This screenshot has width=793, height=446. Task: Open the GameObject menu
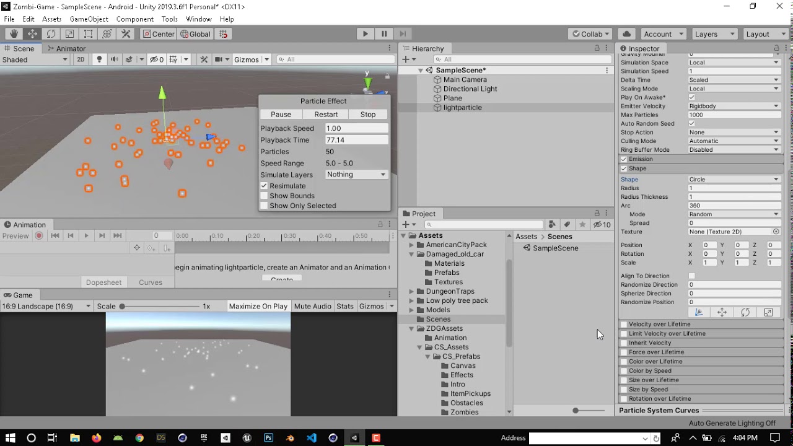89,19
